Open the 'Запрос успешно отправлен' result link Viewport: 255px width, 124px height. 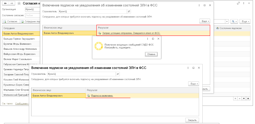pos(131,33)
